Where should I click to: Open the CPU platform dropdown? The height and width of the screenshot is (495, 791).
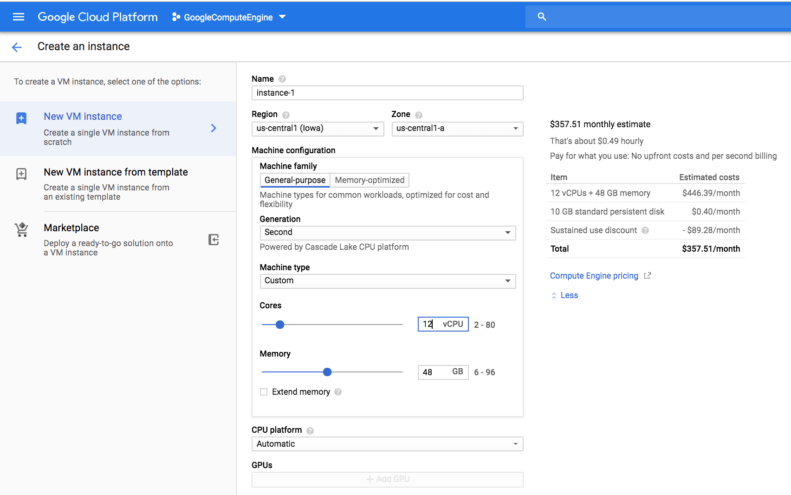387,444
